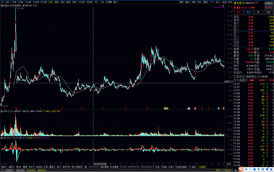The height and width of the screenshot is (172, 274).
Task: Click the pen icon left of Sogou bar
Action: pos(235,170)
